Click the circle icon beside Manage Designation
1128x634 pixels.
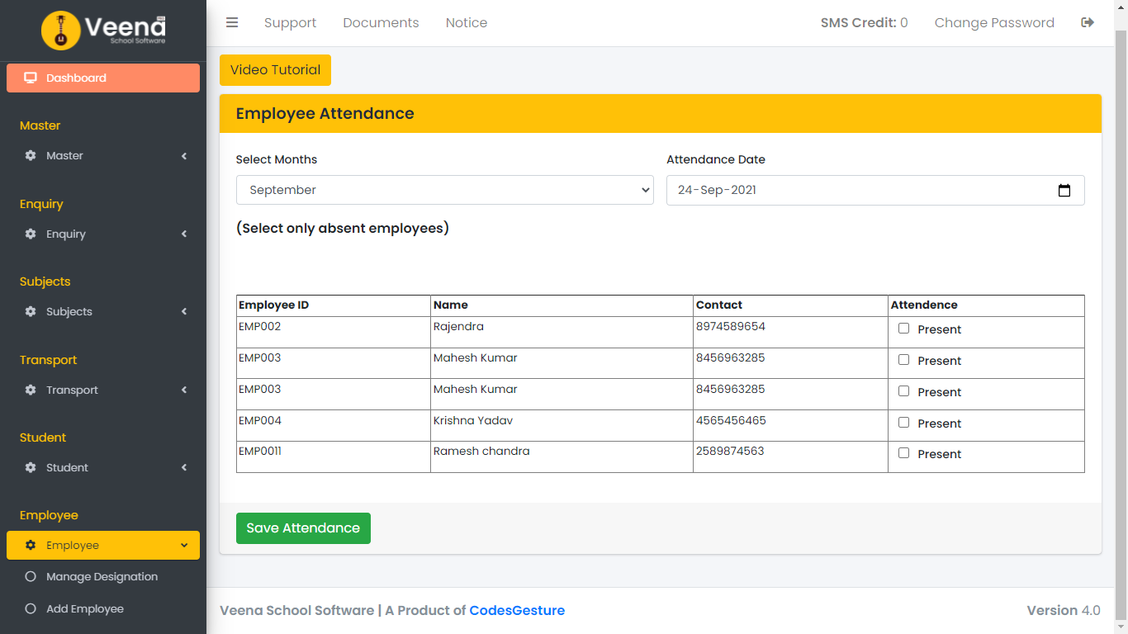pos(31,576)
